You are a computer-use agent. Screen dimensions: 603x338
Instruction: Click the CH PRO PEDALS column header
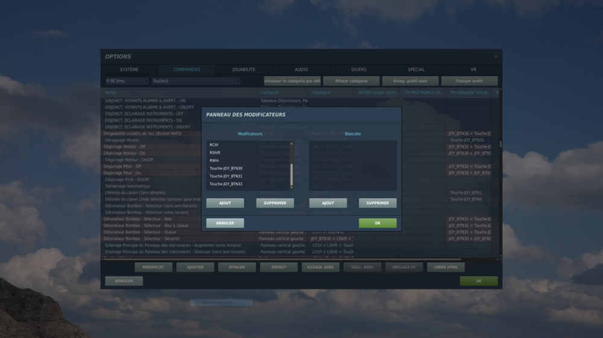(x=423, y=93)
